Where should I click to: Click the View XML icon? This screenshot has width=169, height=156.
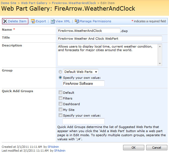click(53, 21)
